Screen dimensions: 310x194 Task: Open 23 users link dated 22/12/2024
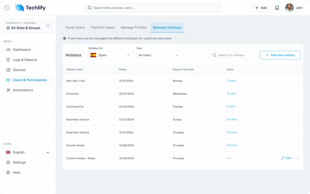232,119
